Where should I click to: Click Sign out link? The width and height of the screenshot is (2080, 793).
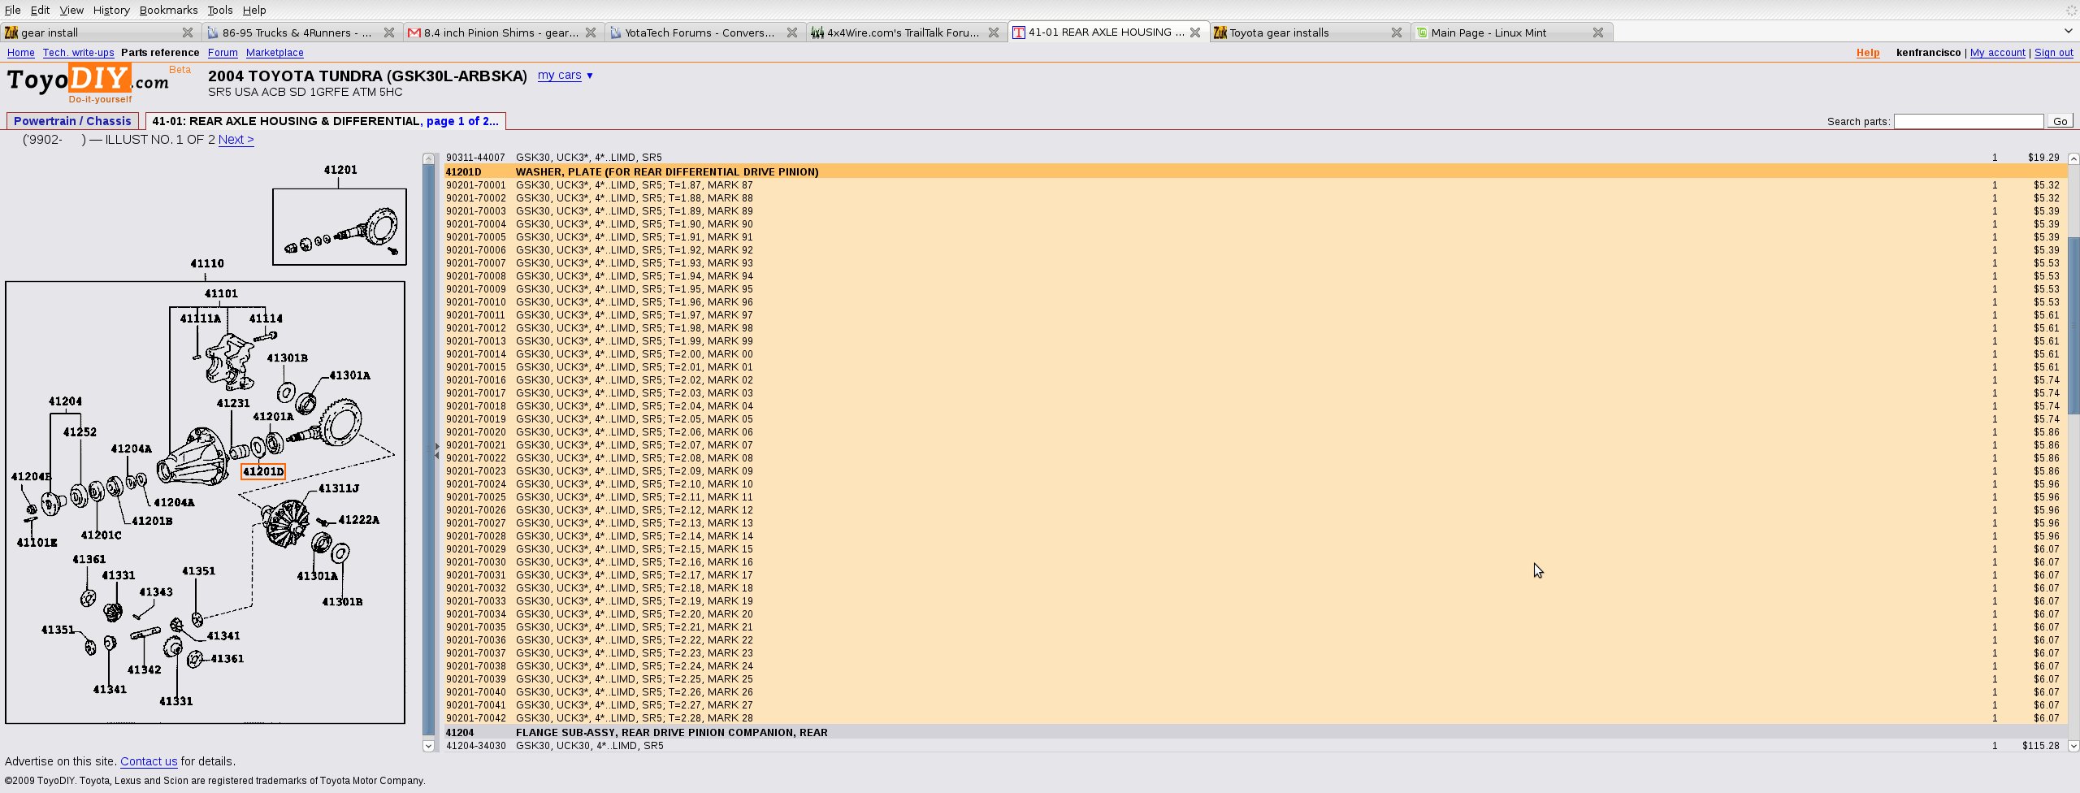[2054, 53]
